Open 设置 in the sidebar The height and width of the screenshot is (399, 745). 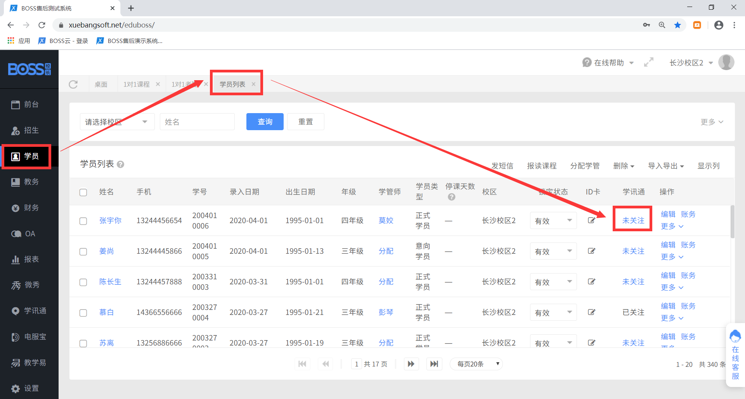[25, 389]
